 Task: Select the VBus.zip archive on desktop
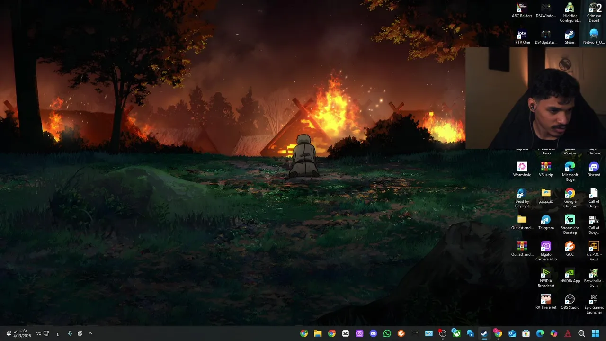pyautogui.click(x=546, y=170)
